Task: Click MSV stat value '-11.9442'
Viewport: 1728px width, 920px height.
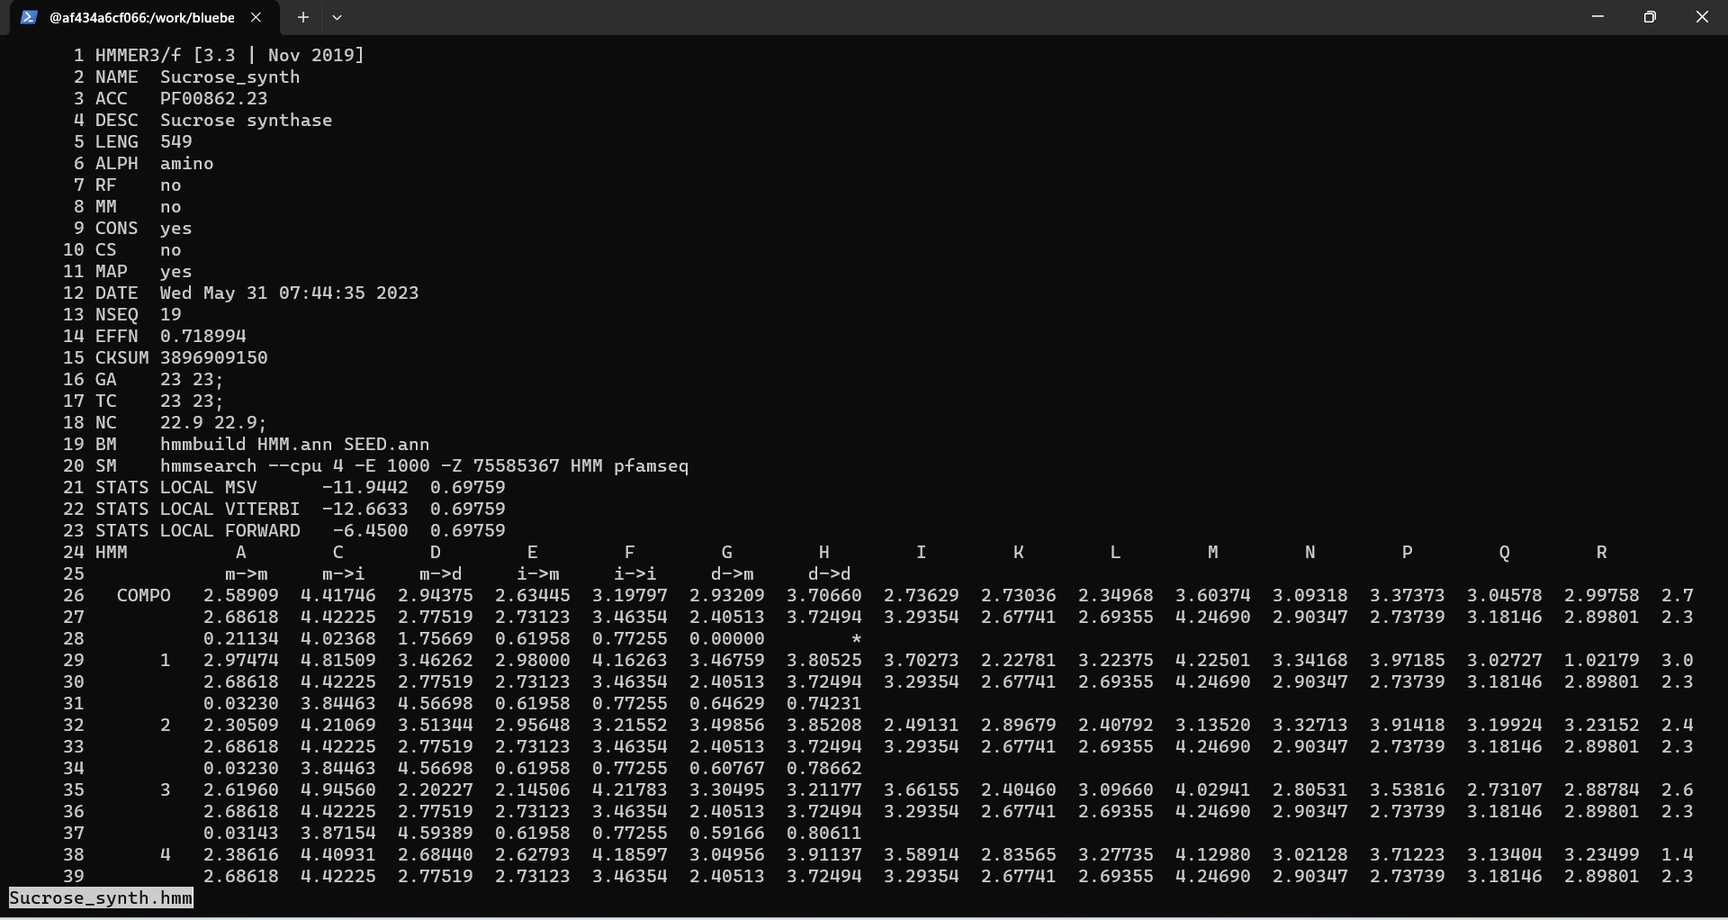Action: tap(365, 487)
